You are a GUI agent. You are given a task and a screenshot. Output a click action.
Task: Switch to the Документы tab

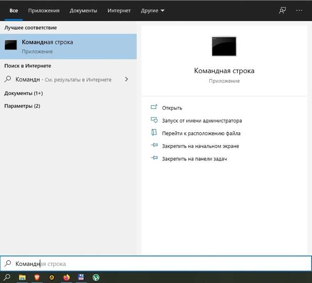[83, 10]
